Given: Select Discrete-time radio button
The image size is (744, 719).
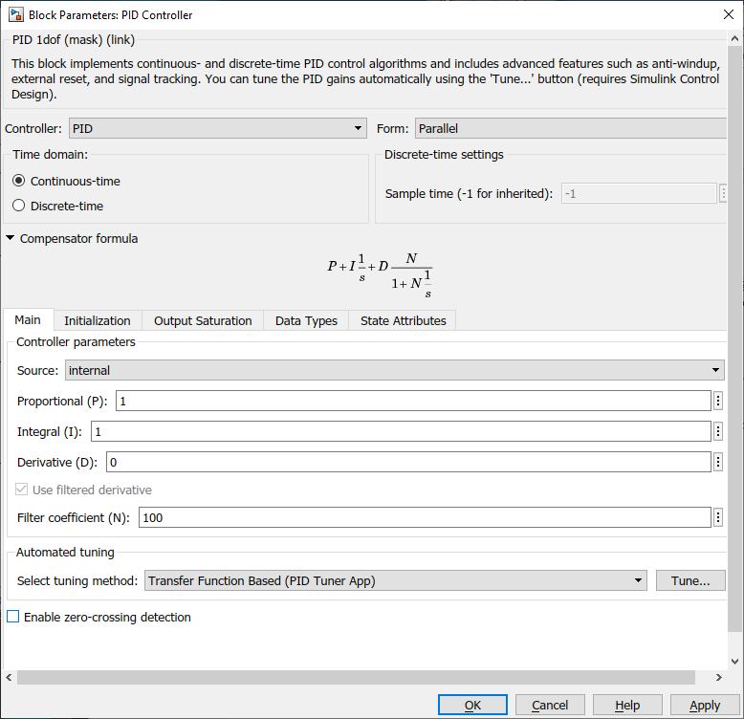Looking at the screenshot, I should [19, 206].
